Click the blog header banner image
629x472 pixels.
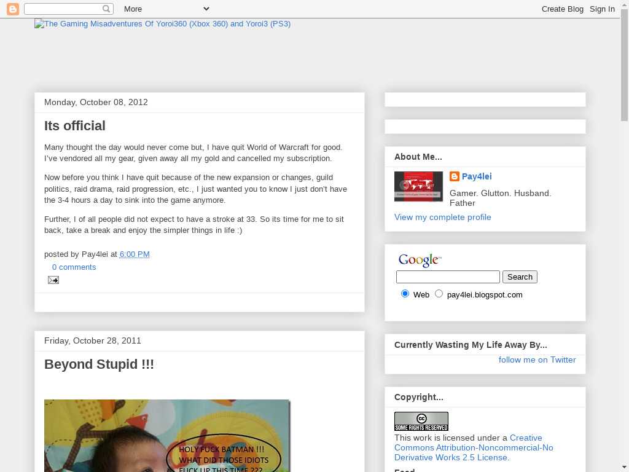click(x=162, y=24)
